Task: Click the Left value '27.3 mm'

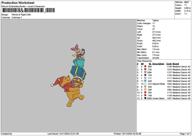Action: [156, 32]
